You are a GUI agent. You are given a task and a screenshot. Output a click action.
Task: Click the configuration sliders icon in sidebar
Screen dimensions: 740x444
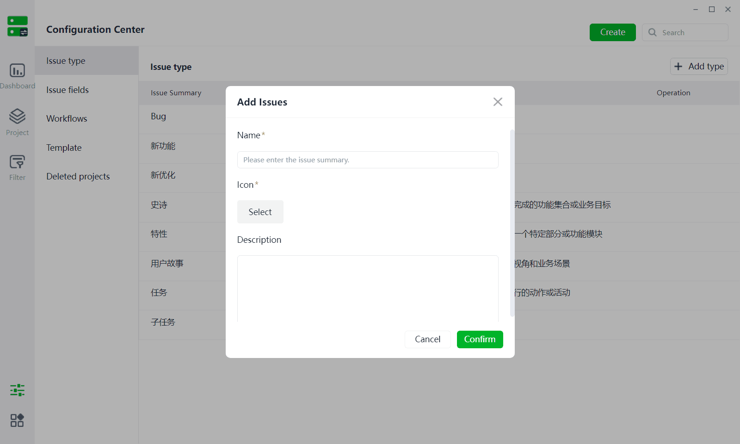[17, 390]
